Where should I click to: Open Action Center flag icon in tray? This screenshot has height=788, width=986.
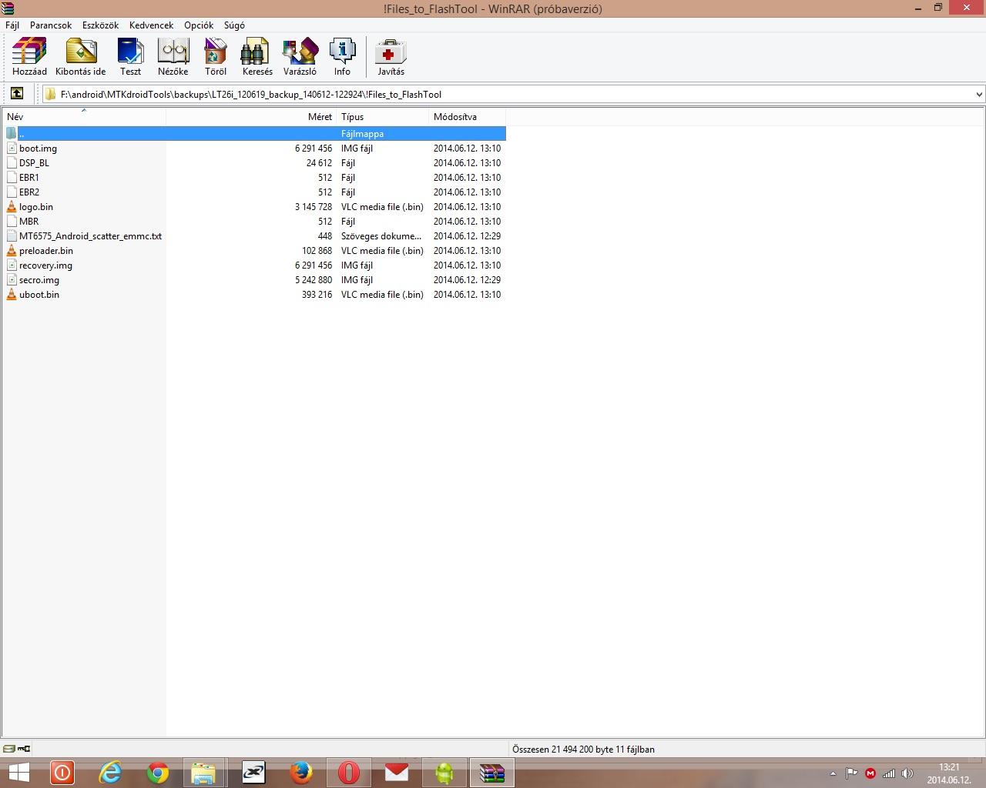point(851,773)
